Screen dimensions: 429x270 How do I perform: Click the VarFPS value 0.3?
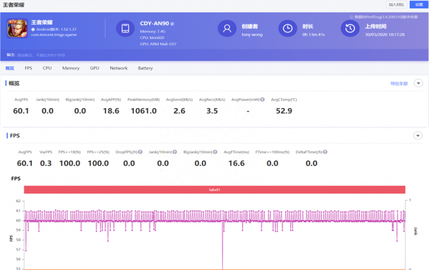(x=46, y=163)
